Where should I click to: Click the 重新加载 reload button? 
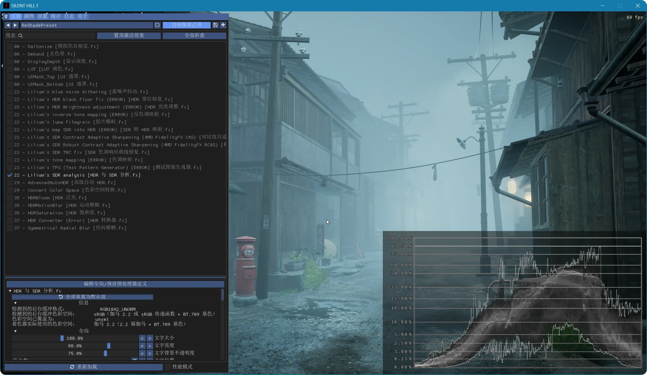point(84,367)
